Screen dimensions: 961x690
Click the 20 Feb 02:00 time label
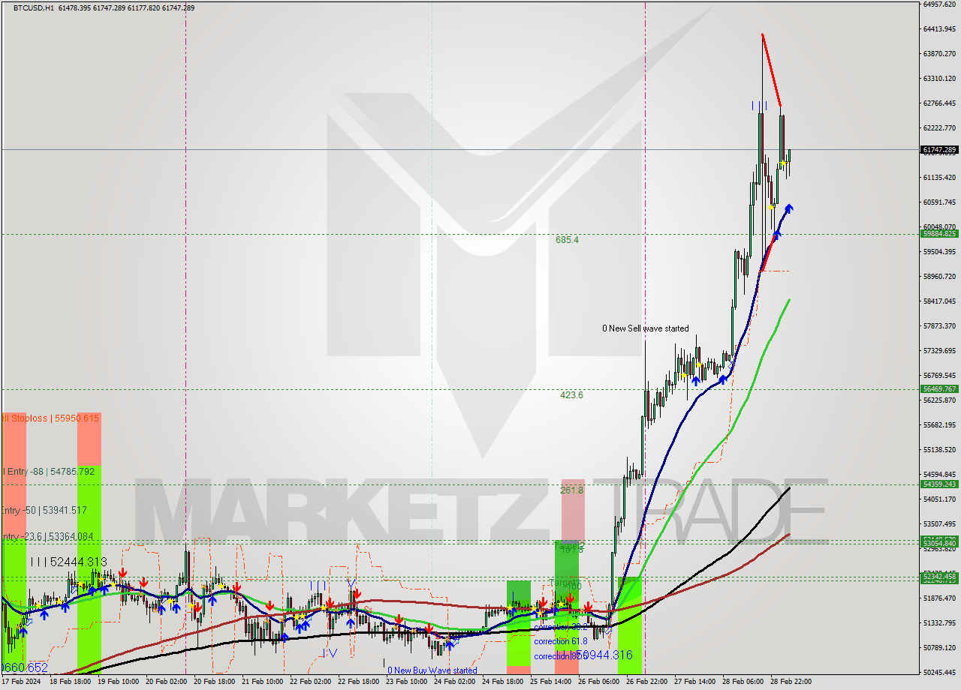coord(166,682)
